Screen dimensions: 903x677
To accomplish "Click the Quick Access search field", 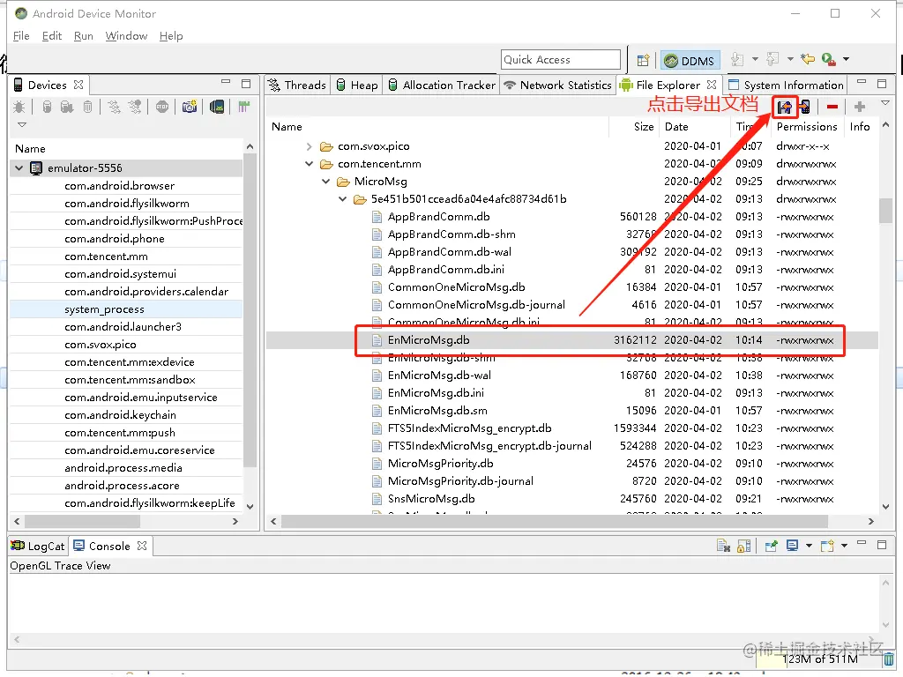I will (x=560, y=60).
